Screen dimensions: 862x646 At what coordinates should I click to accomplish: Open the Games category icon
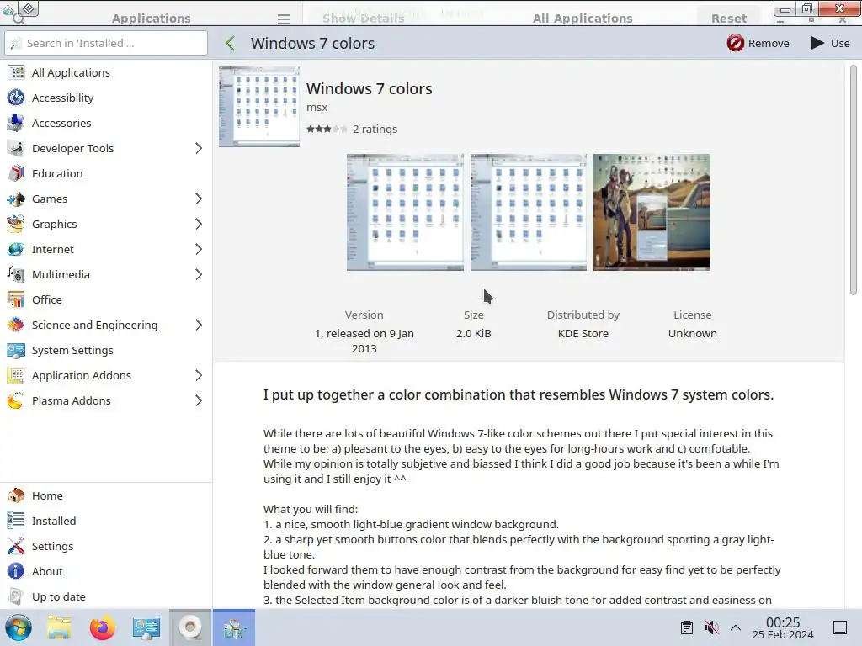(x=16, y=199)
